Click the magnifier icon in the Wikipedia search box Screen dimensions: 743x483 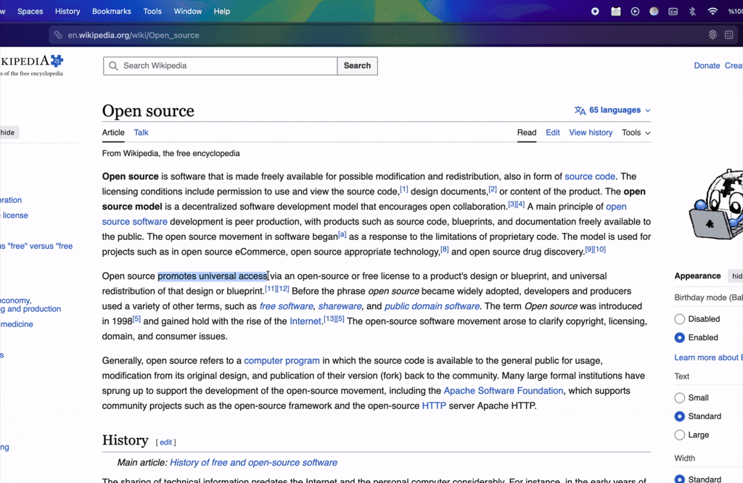(113, 66)
